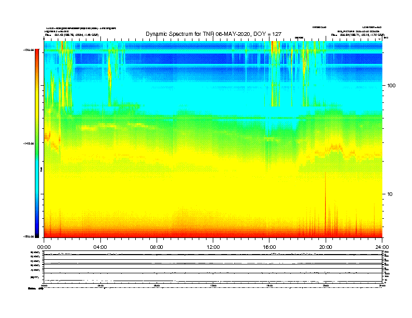
Task: Click the 12:00 time axis label
Action: [213, 247]
